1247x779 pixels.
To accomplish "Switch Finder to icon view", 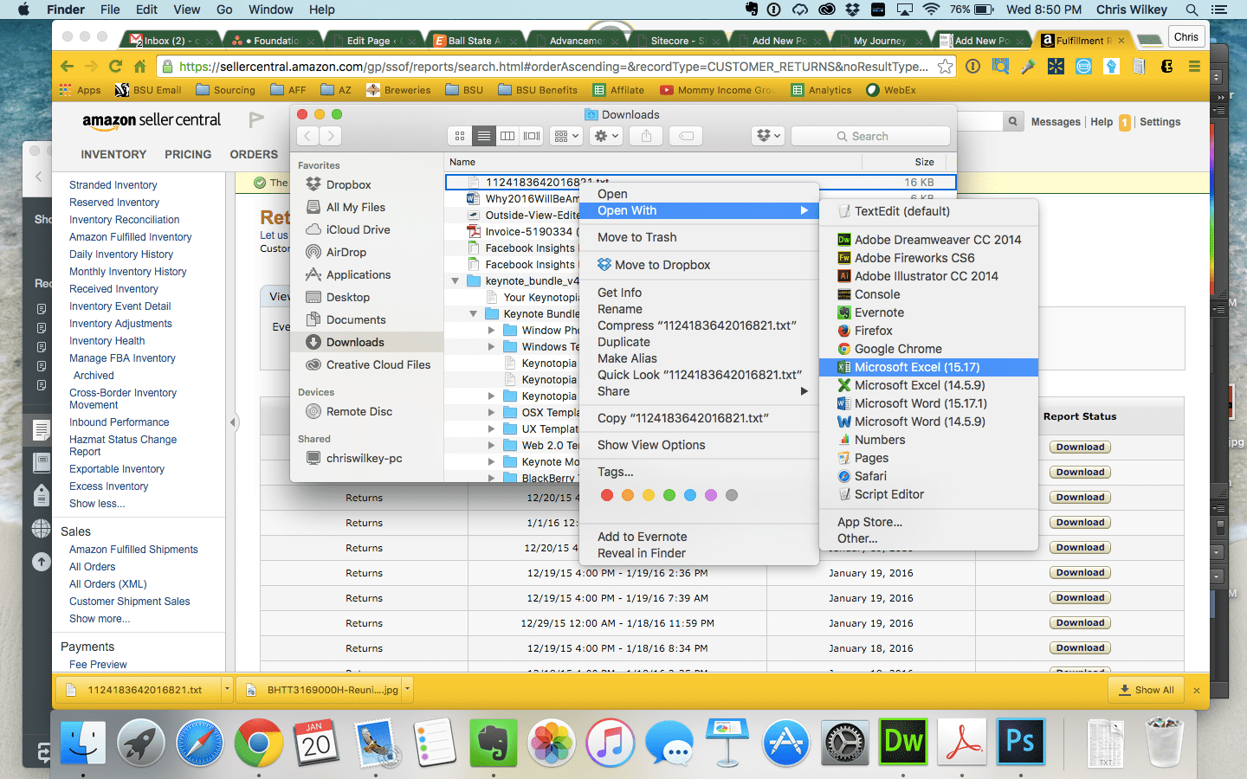I will (460, 136).
